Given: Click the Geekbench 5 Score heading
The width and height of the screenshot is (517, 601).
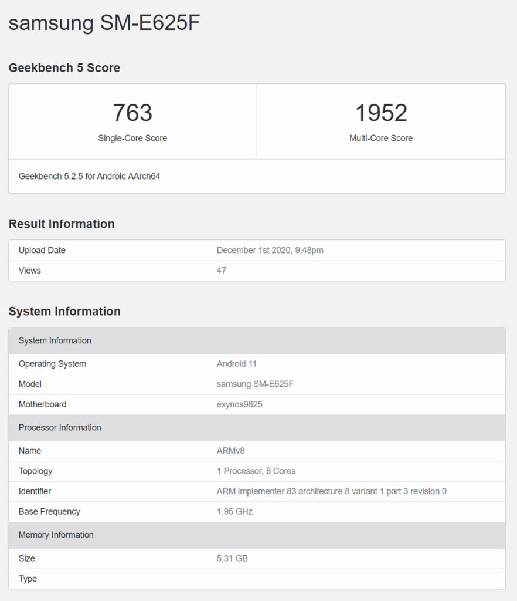Looking at the screenshot, I should tap(64, 68).
